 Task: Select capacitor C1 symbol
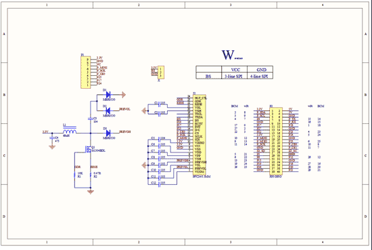click(159, 104)
